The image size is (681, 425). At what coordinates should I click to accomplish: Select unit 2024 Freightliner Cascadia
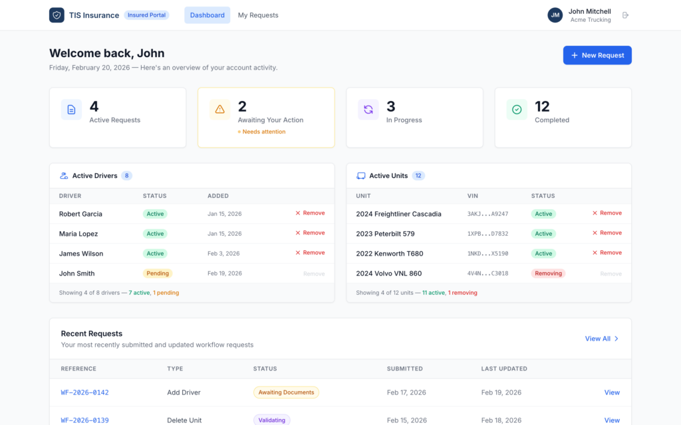pos(399,214)
